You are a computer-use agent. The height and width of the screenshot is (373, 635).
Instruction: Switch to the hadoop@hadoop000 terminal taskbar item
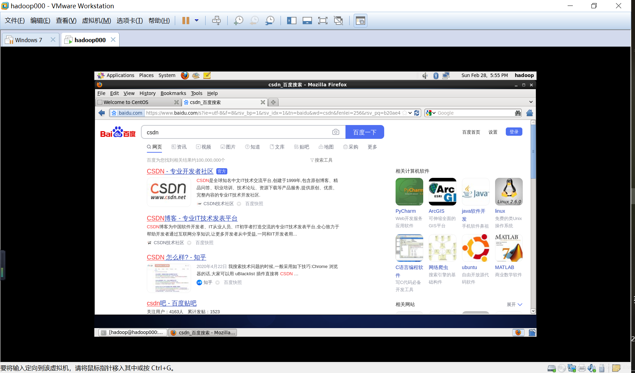[x=133, y=333]
